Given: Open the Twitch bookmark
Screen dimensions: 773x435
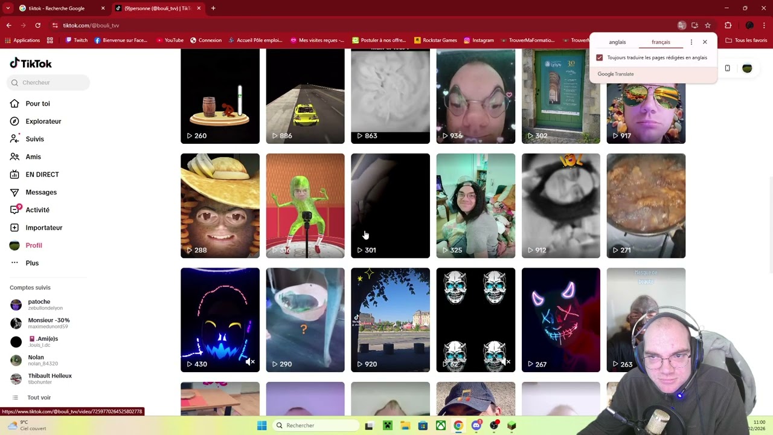Looking at the screenshot, I should [77, 40].
